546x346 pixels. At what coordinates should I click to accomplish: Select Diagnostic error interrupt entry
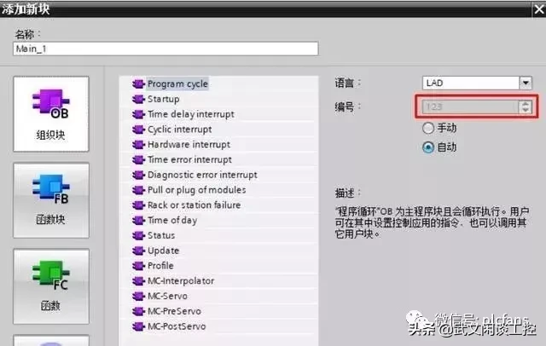pos(202,175)
